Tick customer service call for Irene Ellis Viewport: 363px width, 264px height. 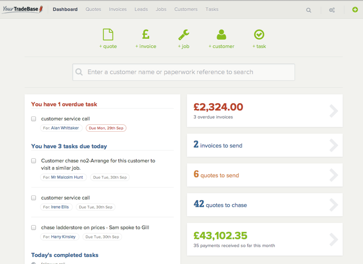tap(34, 198)
